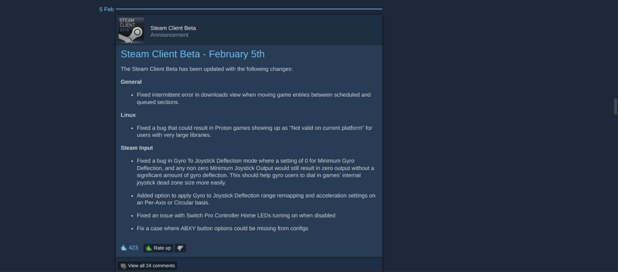Click the 423 rating count

point(133,248)
